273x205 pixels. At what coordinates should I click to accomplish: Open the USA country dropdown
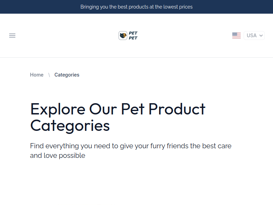click(254, 36)
